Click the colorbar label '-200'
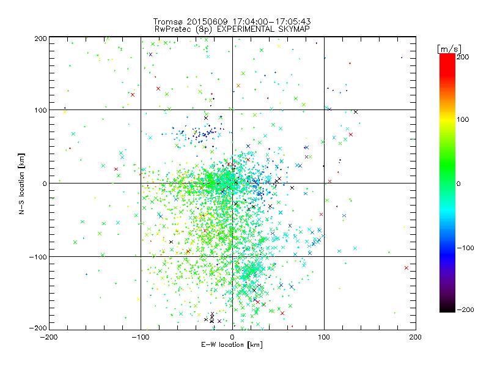 (465, 310)
